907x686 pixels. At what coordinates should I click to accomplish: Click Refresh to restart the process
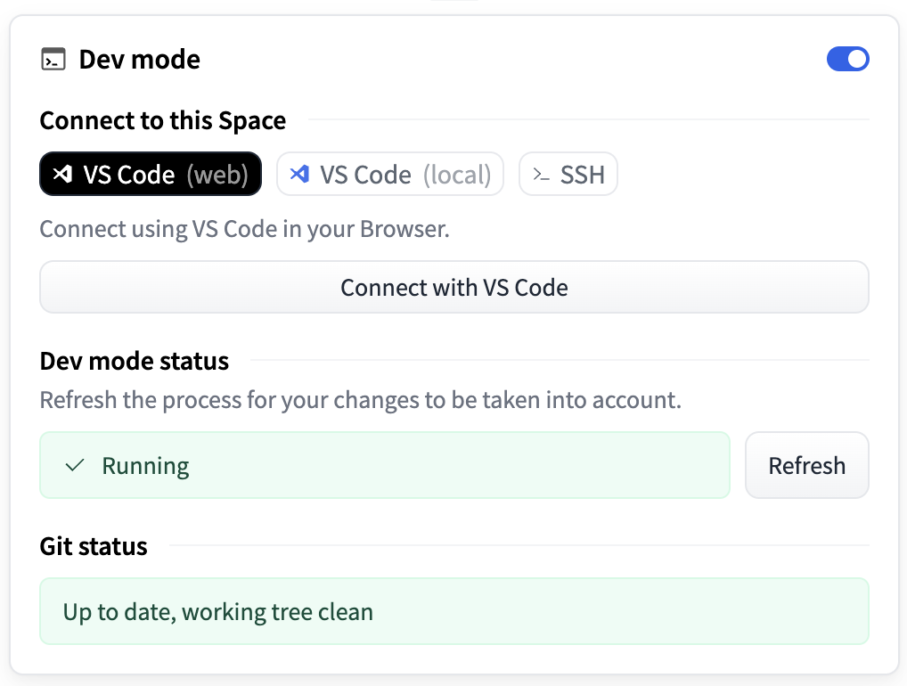coord(806,464)
